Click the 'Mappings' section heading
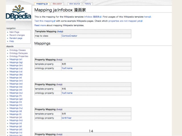 43,43
